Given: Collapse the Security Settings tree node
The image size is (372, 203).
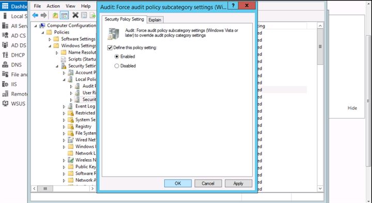Looking at the screenshot, I should pyautogui.click(x=57, y=66).
